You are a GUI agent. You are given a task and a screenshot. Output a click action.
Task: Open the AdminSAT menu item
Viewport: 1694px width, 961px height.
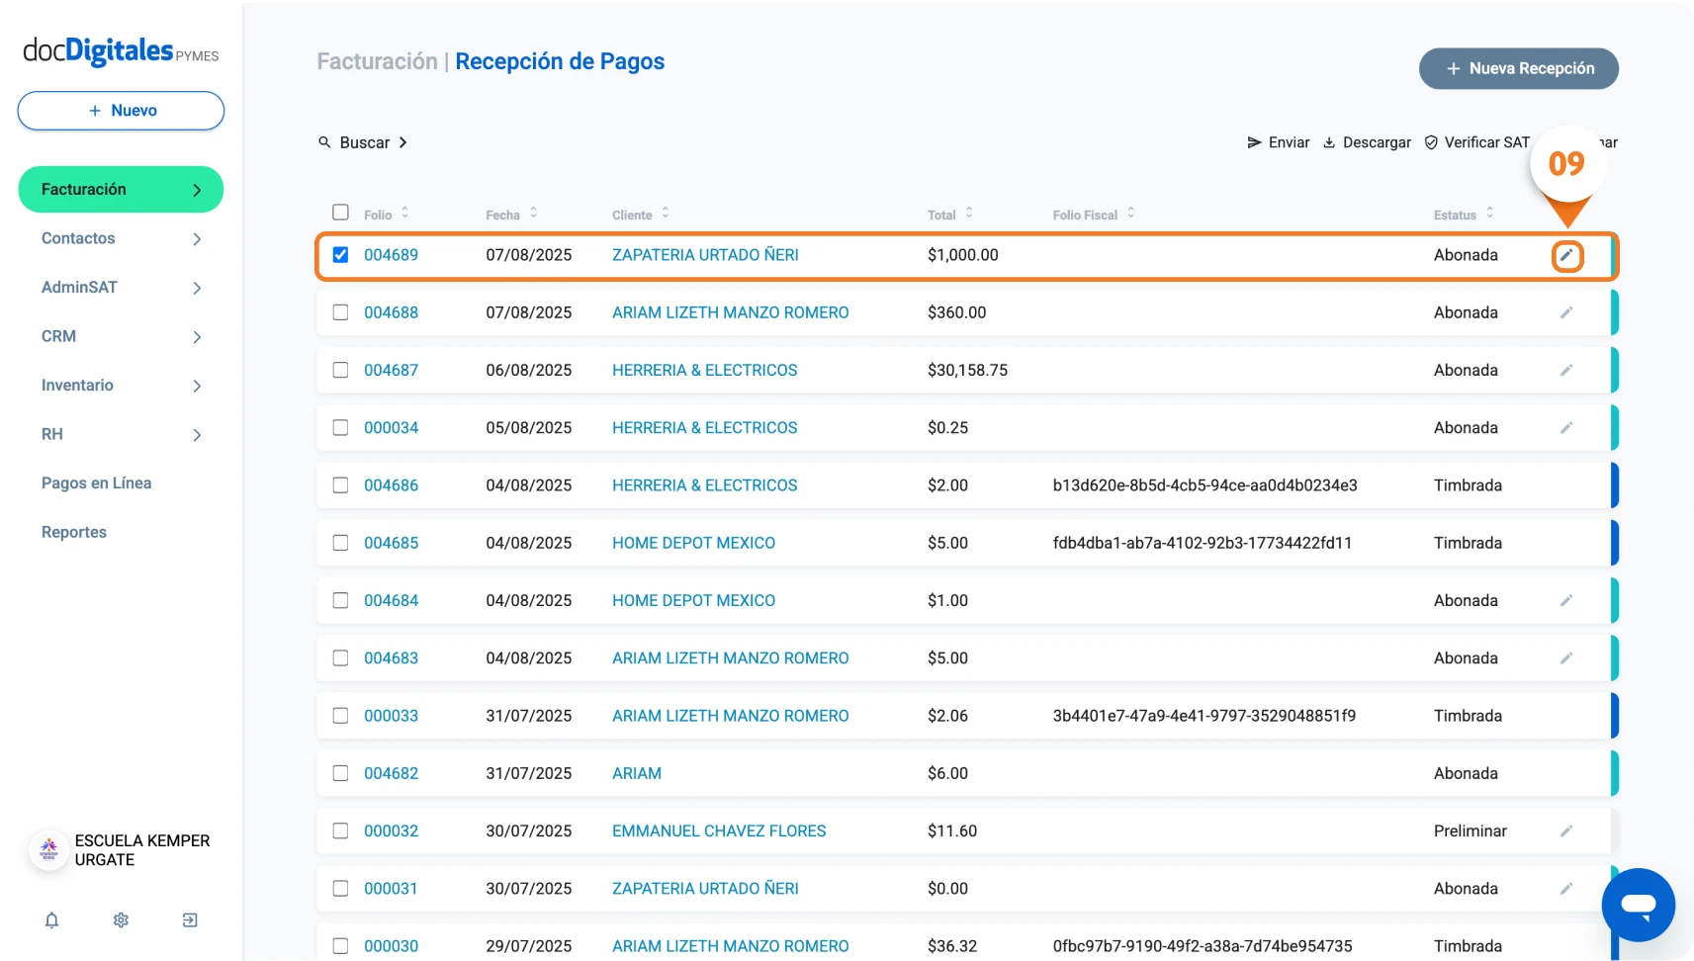(x=79, y=287)
